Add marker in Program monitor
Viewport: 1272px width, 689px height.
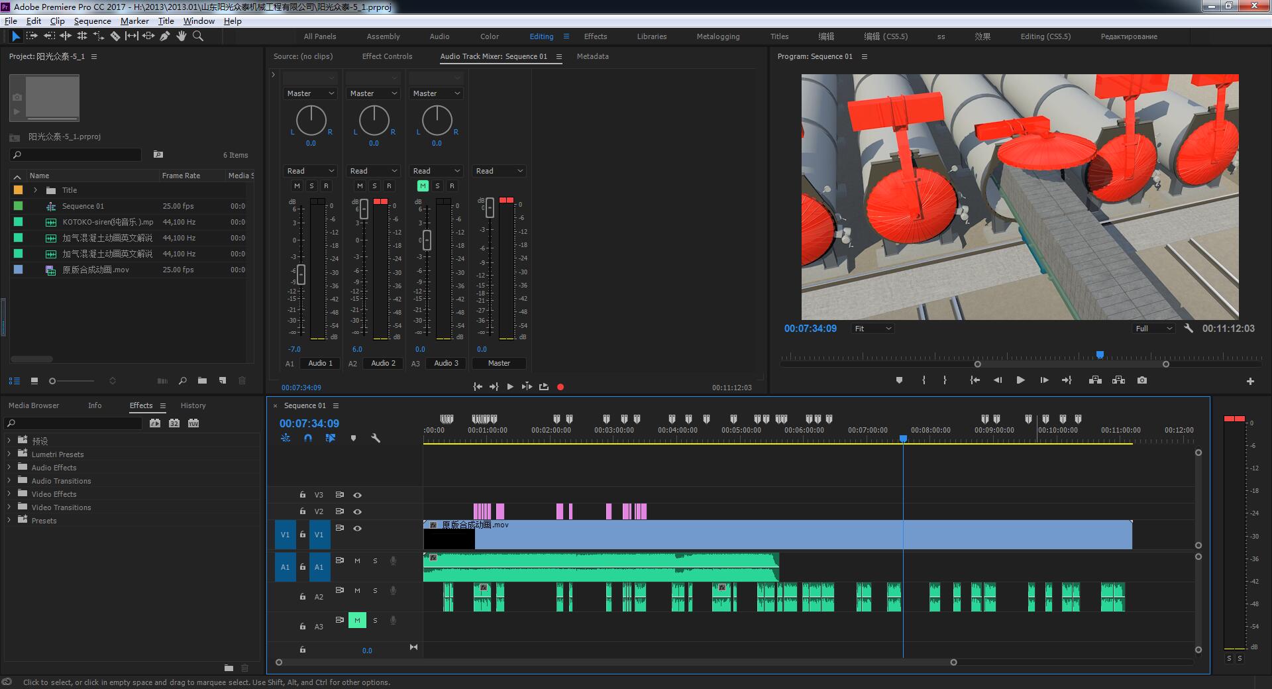pyautogui.click(x=899, y=380)
